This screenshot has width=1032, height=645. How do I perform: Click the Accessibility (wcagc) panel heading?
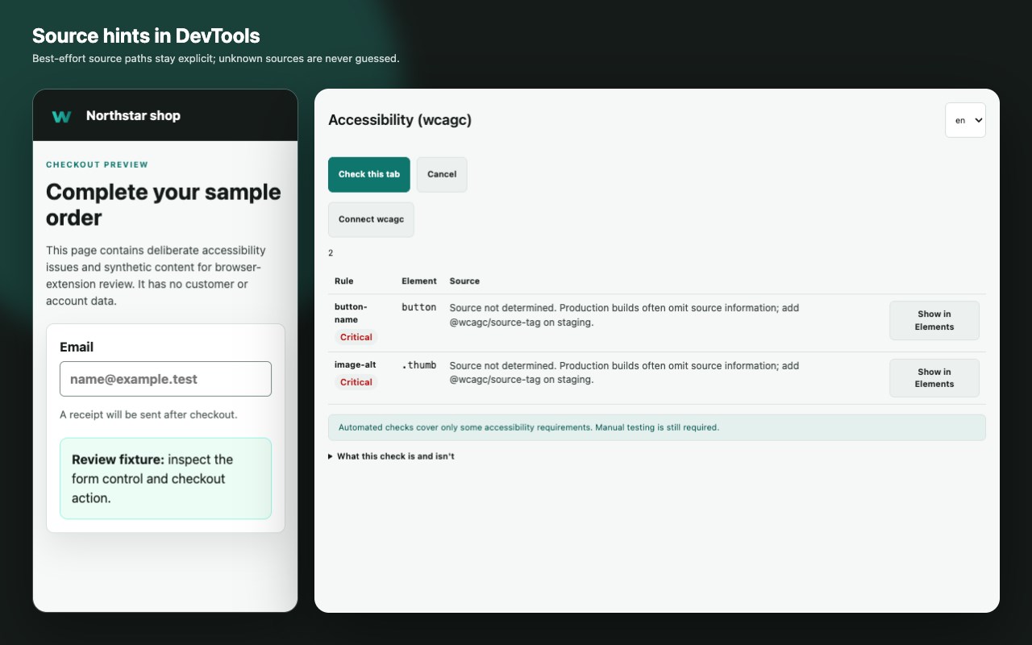tap(400, 120)
